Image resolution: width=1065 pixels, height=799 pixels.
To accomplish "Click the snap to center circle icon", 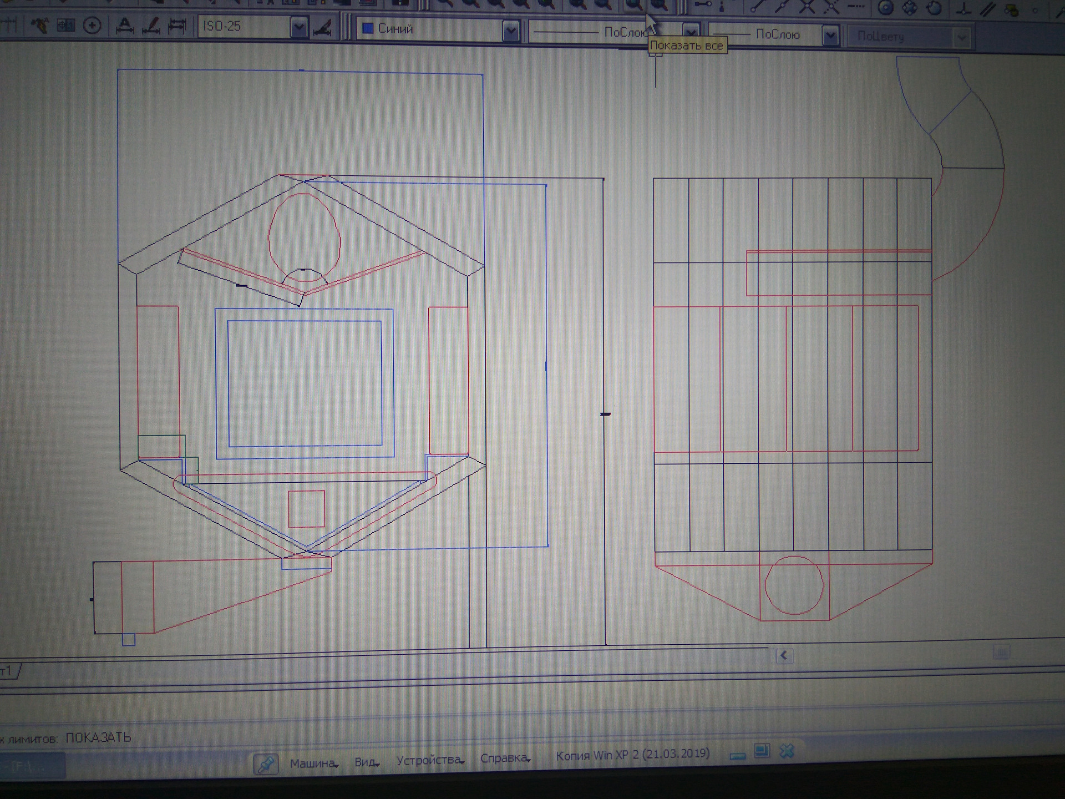I will click(886, 8).
